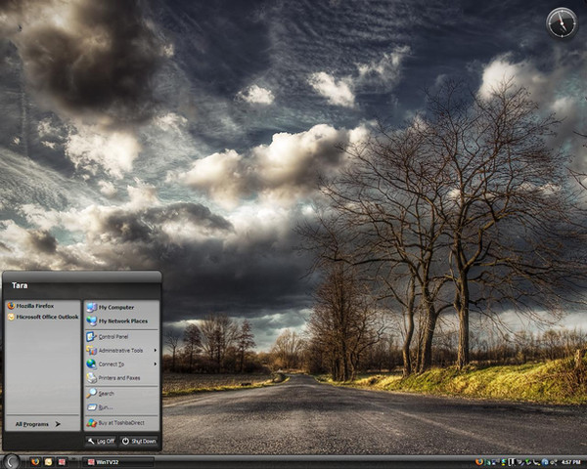The image size is (587, 469).
Task: Click the Mozilla Firefox icon in Start menu
Action: click(11, 306)
